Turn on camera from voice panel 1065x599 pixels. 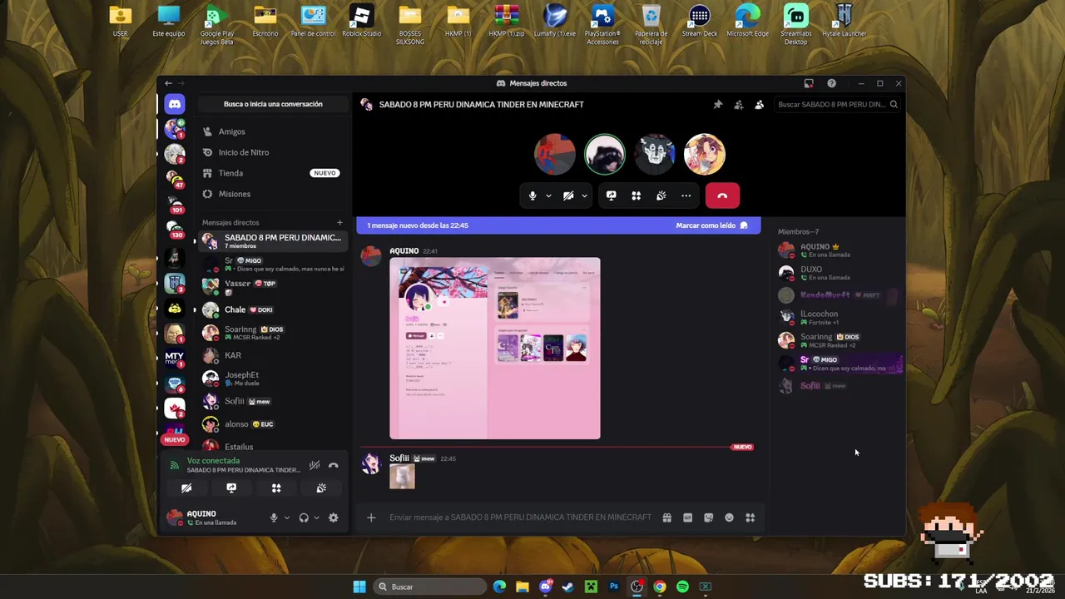[x=186, y=488]
